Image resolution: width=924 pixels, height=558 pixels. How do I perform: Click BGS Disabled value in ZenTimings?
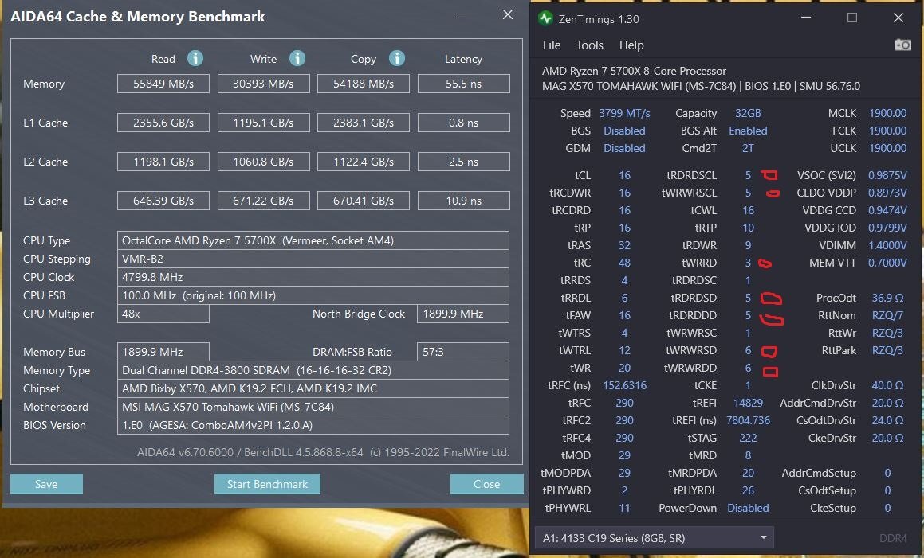[625, 131]
